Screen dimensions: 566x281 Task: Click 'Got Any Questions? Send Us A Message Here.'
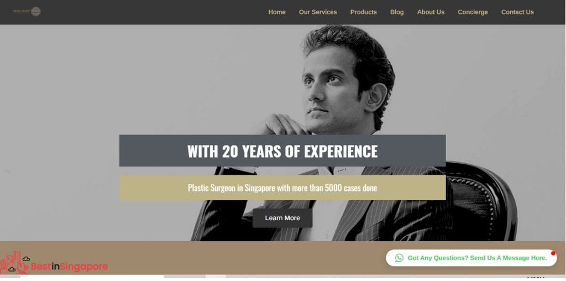[x=477, y=258]
